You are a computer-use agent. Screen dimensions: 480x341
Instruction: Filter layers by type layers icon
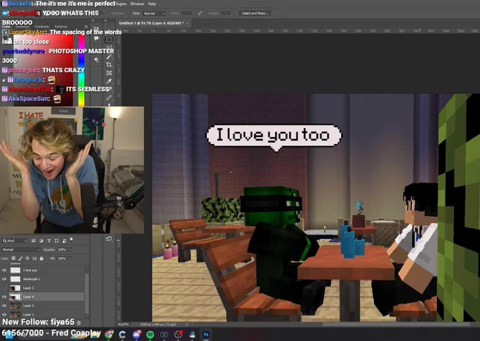coord(49,241)
